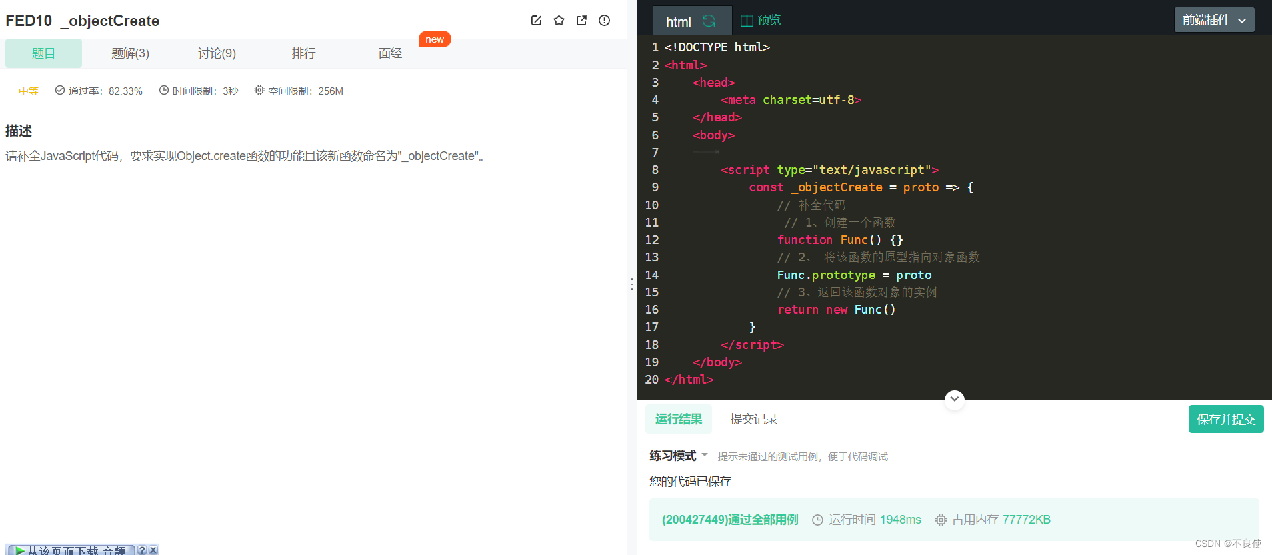Viewport: 1272px width, 555px height.
Task: Click the 提示未通过的测试用例 hint text
Action: pos(803,456)
